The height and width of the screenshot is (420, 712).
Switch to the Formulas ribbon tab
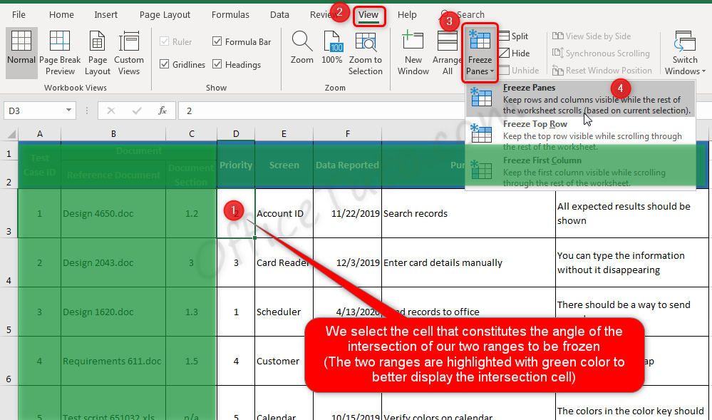click(230, 14)
